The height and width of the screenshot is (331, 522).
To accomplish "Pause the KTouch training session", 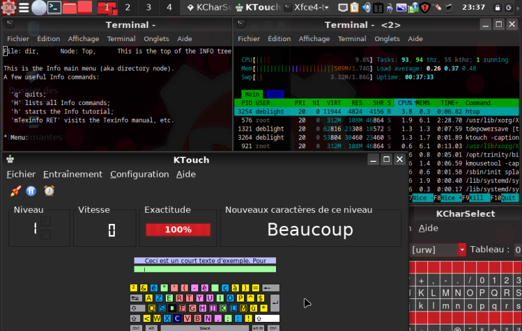I will pyautogui.click(x=31, y=191).
